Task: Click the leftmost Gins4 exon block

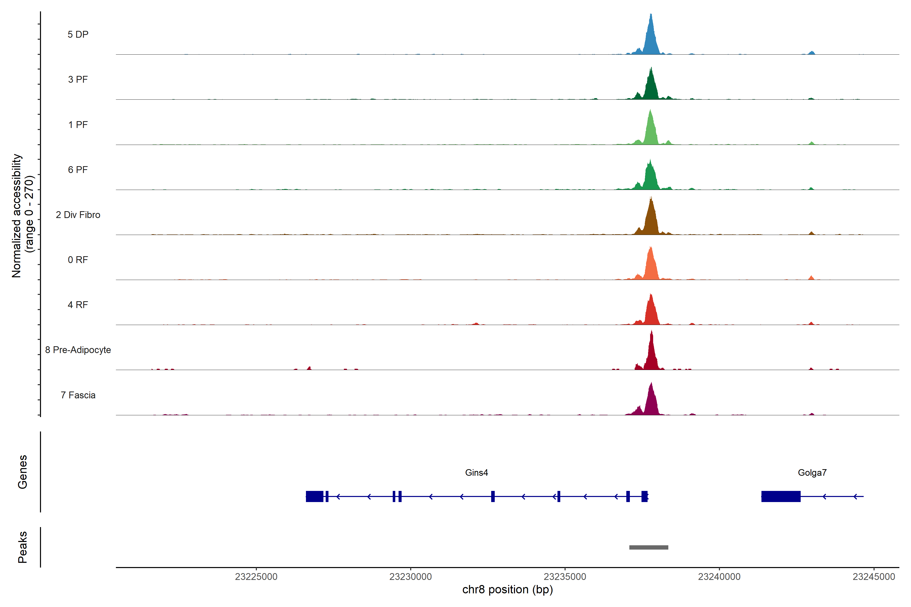Action: tap(315, 496)
